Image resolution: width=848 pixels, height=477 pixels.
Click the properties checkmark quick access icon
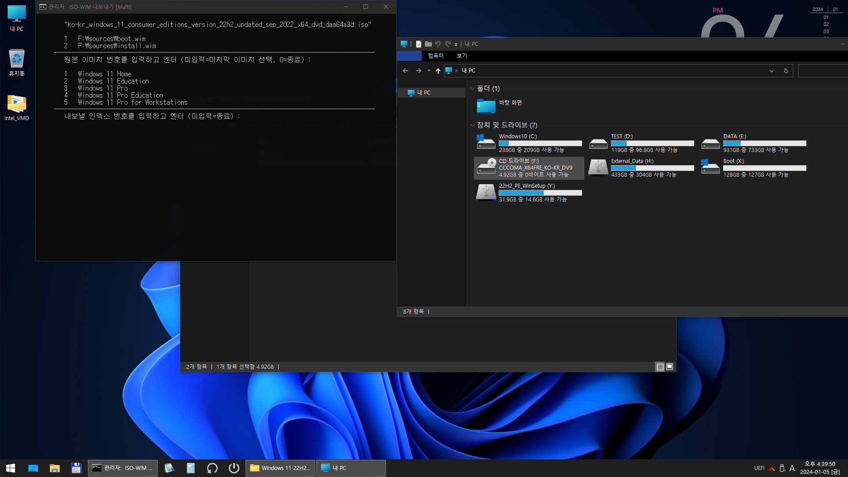pos(419,44)
